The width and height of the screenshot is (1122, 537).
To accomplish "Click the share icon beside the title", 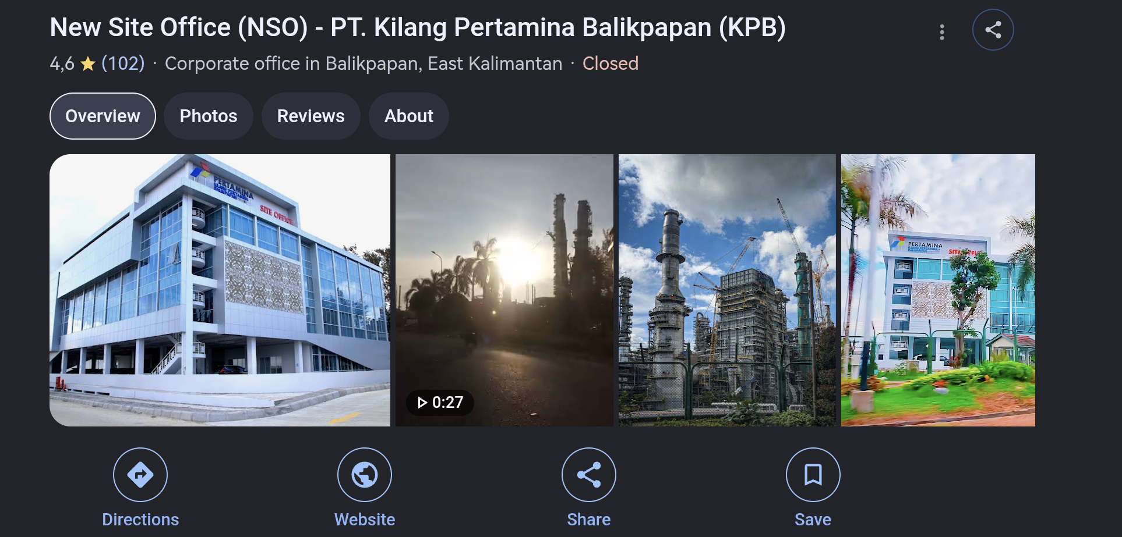I will point(993,30).
